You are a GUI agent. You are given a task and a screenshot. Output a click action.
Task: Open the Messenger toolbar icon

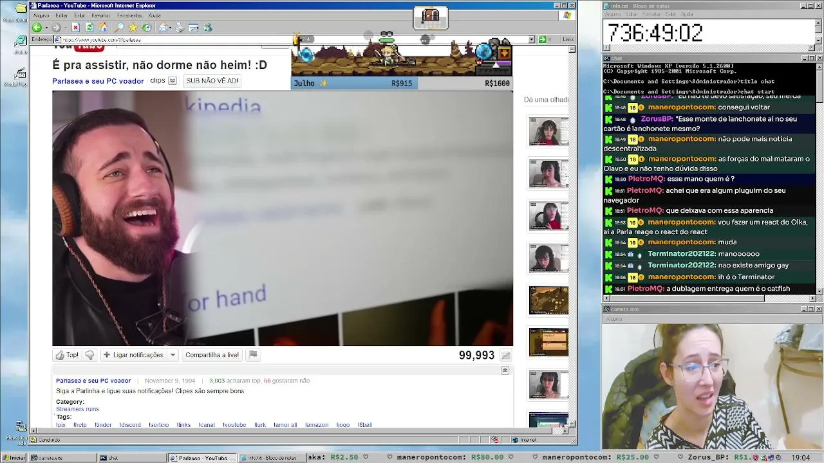click(207, 28)
